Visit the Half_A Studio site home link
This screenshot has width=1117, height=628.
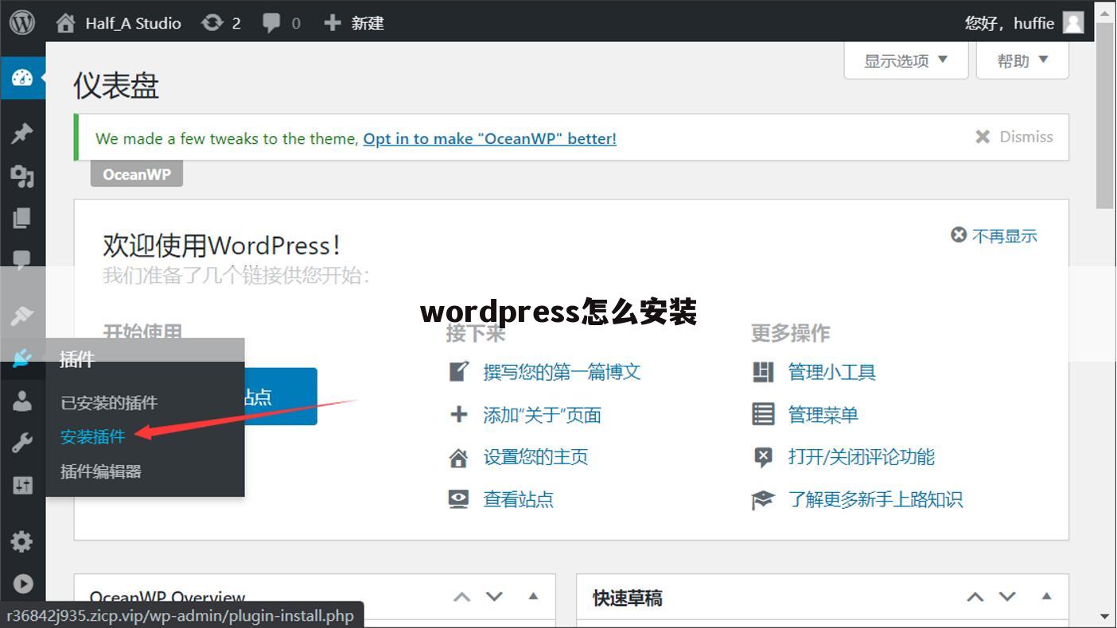point(118,23)
